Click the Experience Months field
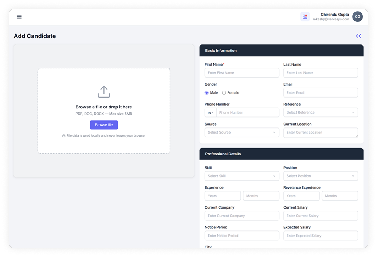The height and width of the screenshot is (257, 377). [261, 196]
